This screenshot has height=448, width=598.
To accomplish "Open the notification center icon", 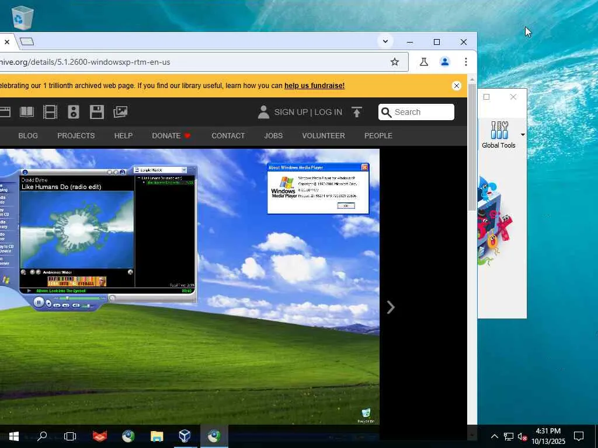I will tap(579, 436).
